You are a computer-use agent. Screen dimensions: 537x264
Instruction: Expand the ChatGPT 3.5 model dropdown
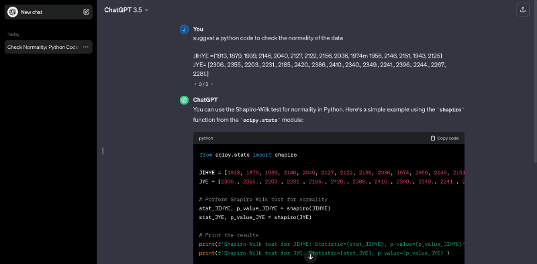[126, 10]
